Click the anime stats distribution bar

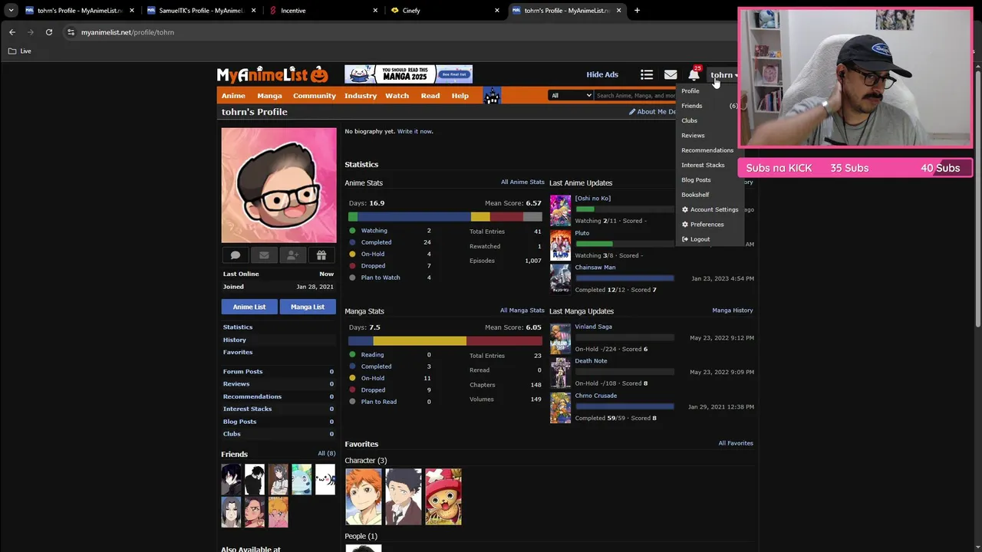445,217
